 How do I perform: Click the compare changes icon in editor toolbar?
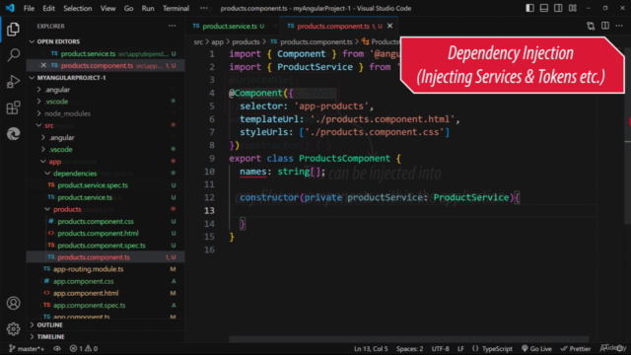tap(591, 26)
